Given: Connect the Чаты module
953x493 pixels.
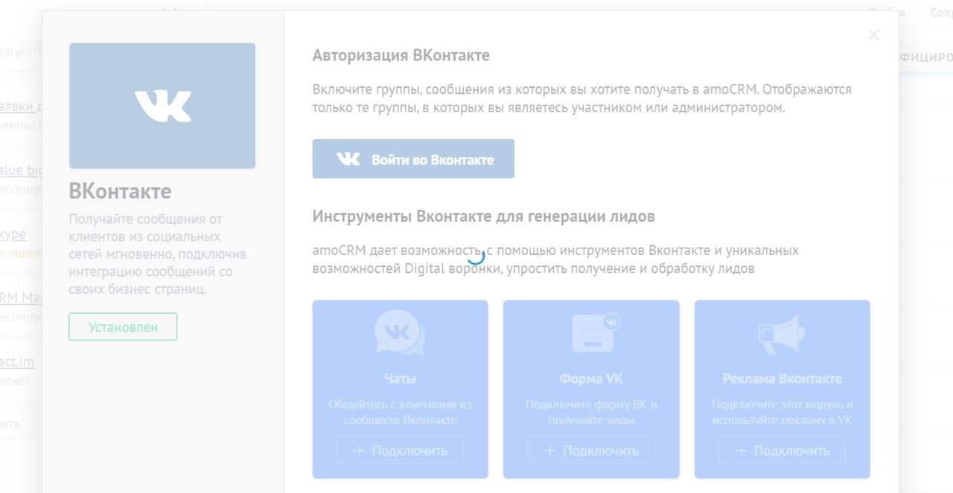Looking at the screenshot, I should click(400, 450).
